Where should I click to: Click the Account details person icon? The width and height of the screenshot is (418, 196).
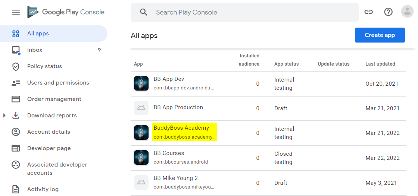point(16,132)
